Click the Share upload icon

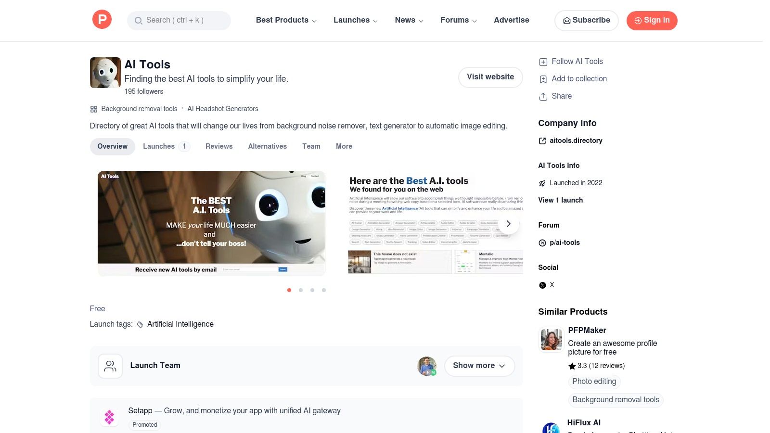point(543,96)
